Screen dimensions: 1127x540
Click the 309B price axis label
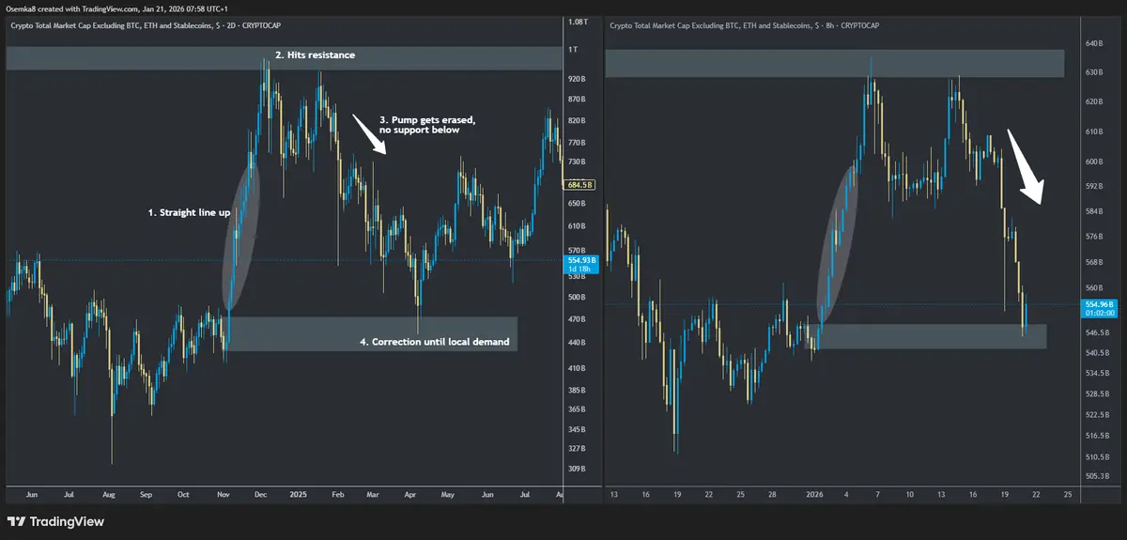[x=578, y=469]
